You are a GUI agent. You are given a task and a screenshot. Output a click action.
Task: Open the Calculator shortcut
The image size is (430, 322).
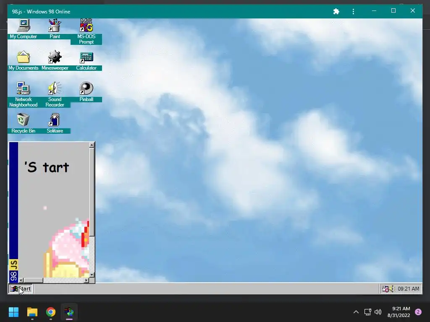pos(86,60)
